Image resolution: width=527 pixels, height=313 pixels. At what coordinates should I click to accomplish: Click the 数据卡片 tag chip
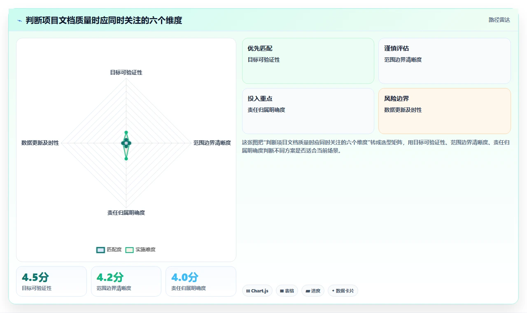coord(343,291)
